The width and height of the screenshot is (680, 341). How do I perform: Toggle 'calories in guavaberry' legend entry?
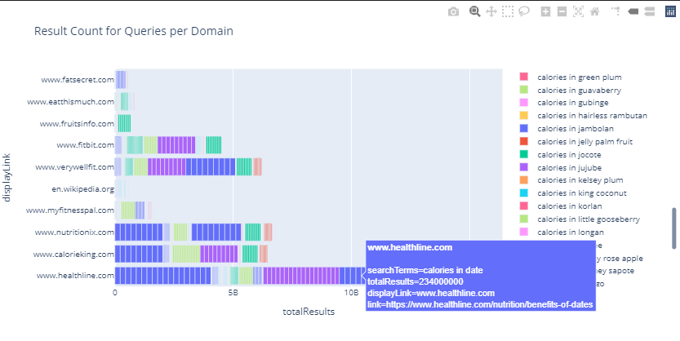(x=571, y=90)
